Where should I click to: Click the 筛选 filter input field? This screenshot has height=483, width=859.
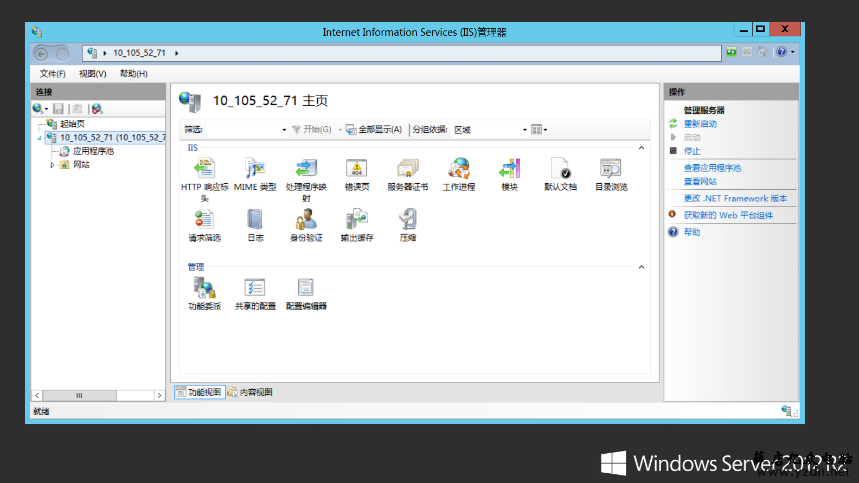pyautogui.click(x=243, y=130)
